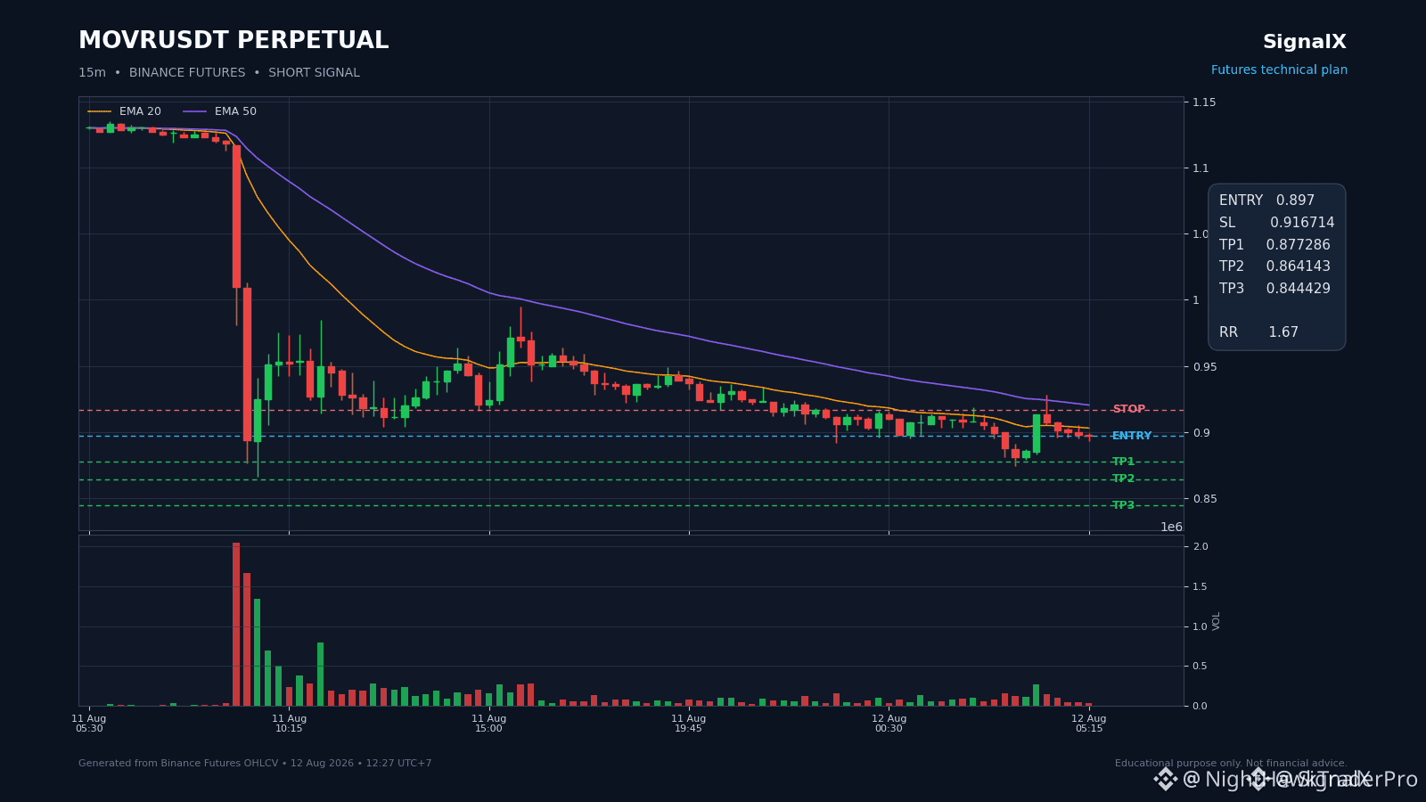Select the RR 1.67 row in the info box

click(1258, 332)
